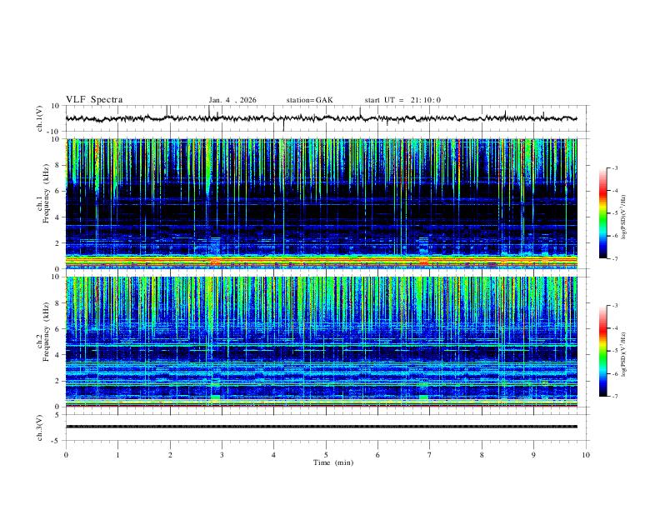Select the "start UT = 21:10:0" text
This screenshot has height=510, width=660.
pyautogui.click(x=402, y=100)
